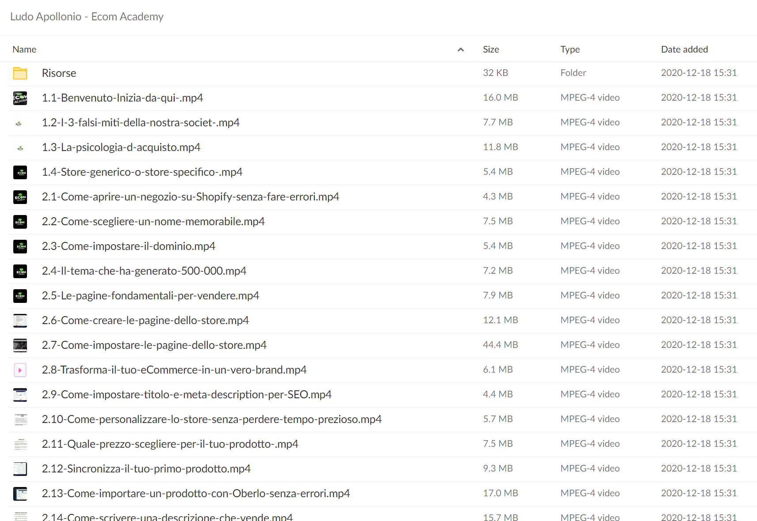Click the 16.0 MB size value

click(501, 98)
